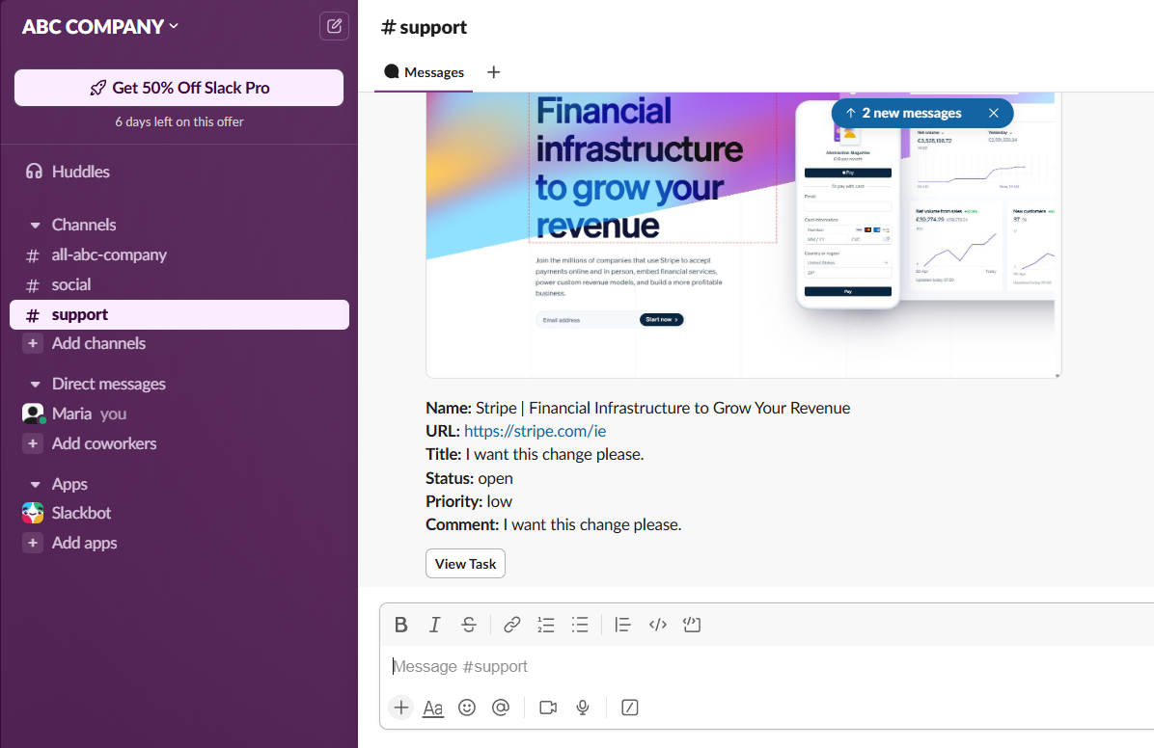Toggle italic formatting in message toolbar

tap(435, 625)
